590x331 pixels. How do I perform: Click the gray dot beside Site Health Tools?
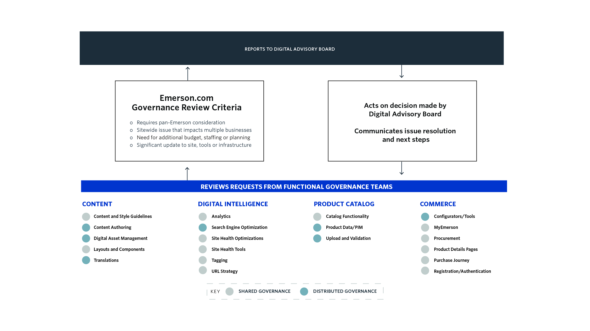(x=203, y=249)
